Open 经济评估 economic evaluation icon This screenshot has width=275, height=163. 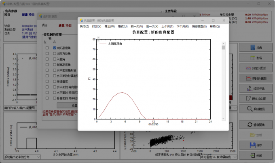pos(250,89)
